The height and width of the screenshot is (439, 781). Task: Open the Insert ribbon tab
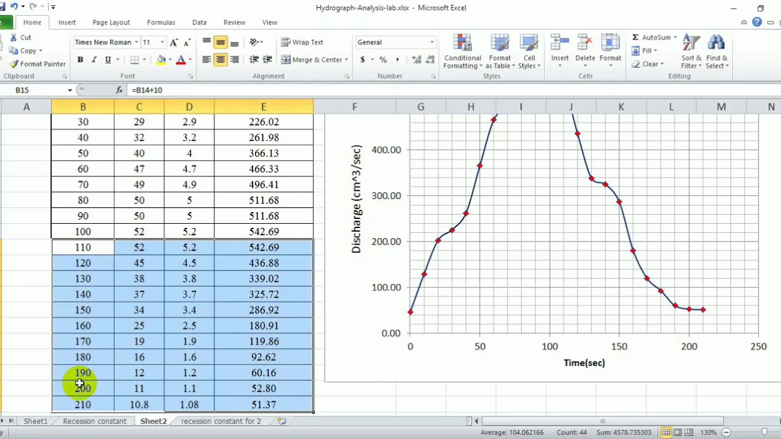pyautogui.click(x=67, y=22)
